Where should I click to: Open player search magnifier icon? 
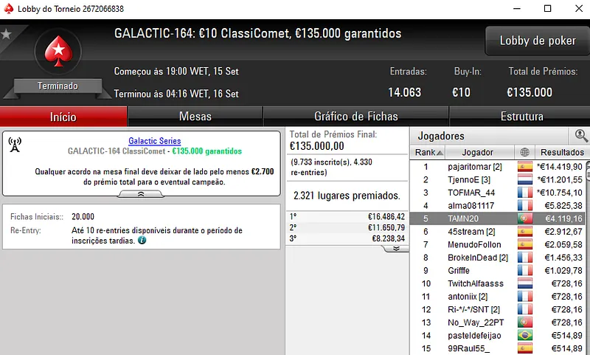[581, 136]
